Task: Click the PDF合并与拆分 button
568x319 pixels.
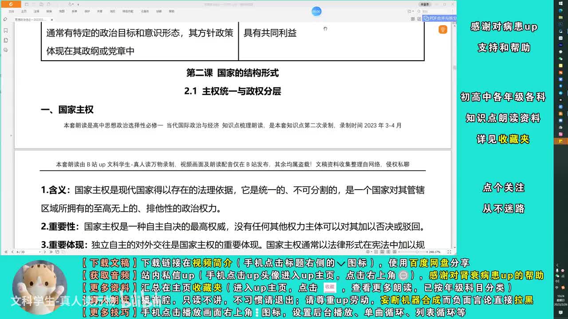Action: click(439, 18)
